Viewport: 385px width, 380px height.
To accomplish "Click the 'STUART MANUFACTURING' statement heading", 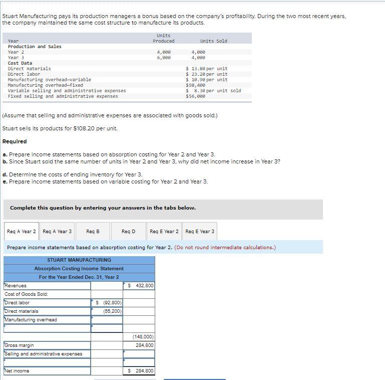I will click(x=79, y=260).
